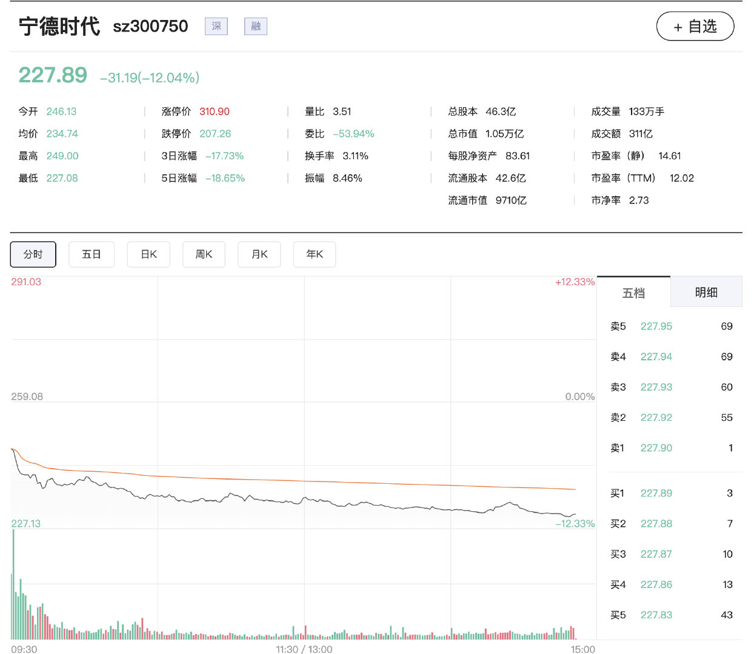
Task: Select the 分时 chart tab
Action: (x=33, y=254)
